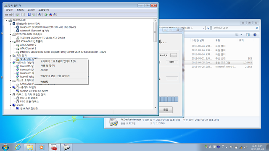Click the volume speaker tray icon
Screen dimensions: 269x151
click(x=245, y=147)
